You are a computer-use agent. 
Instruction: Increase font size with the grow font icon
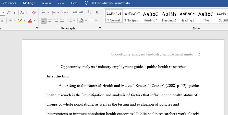(9, 13)
